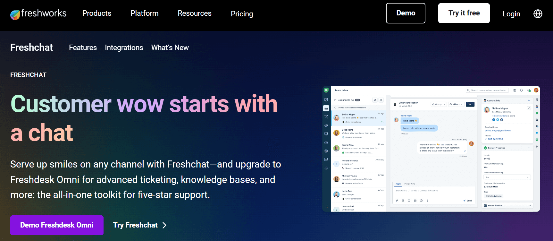Click selina.meyer@gmail.com email link
This screenshot has width=553, height=241.
[x=498, y=131]
